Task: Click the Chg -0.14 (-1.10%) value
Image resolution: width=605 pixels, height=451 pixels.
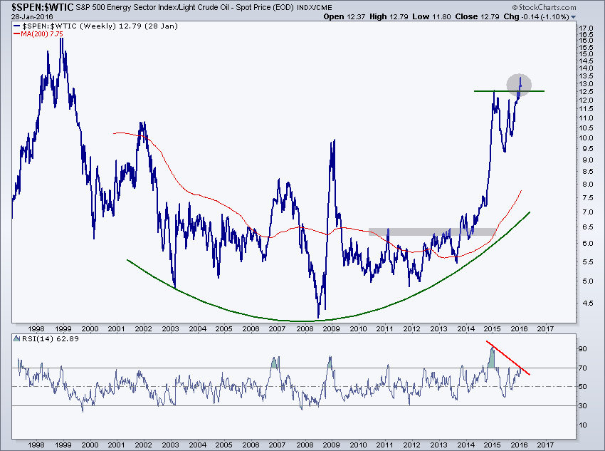Action: pyautogui.click(x=537, y=16)
